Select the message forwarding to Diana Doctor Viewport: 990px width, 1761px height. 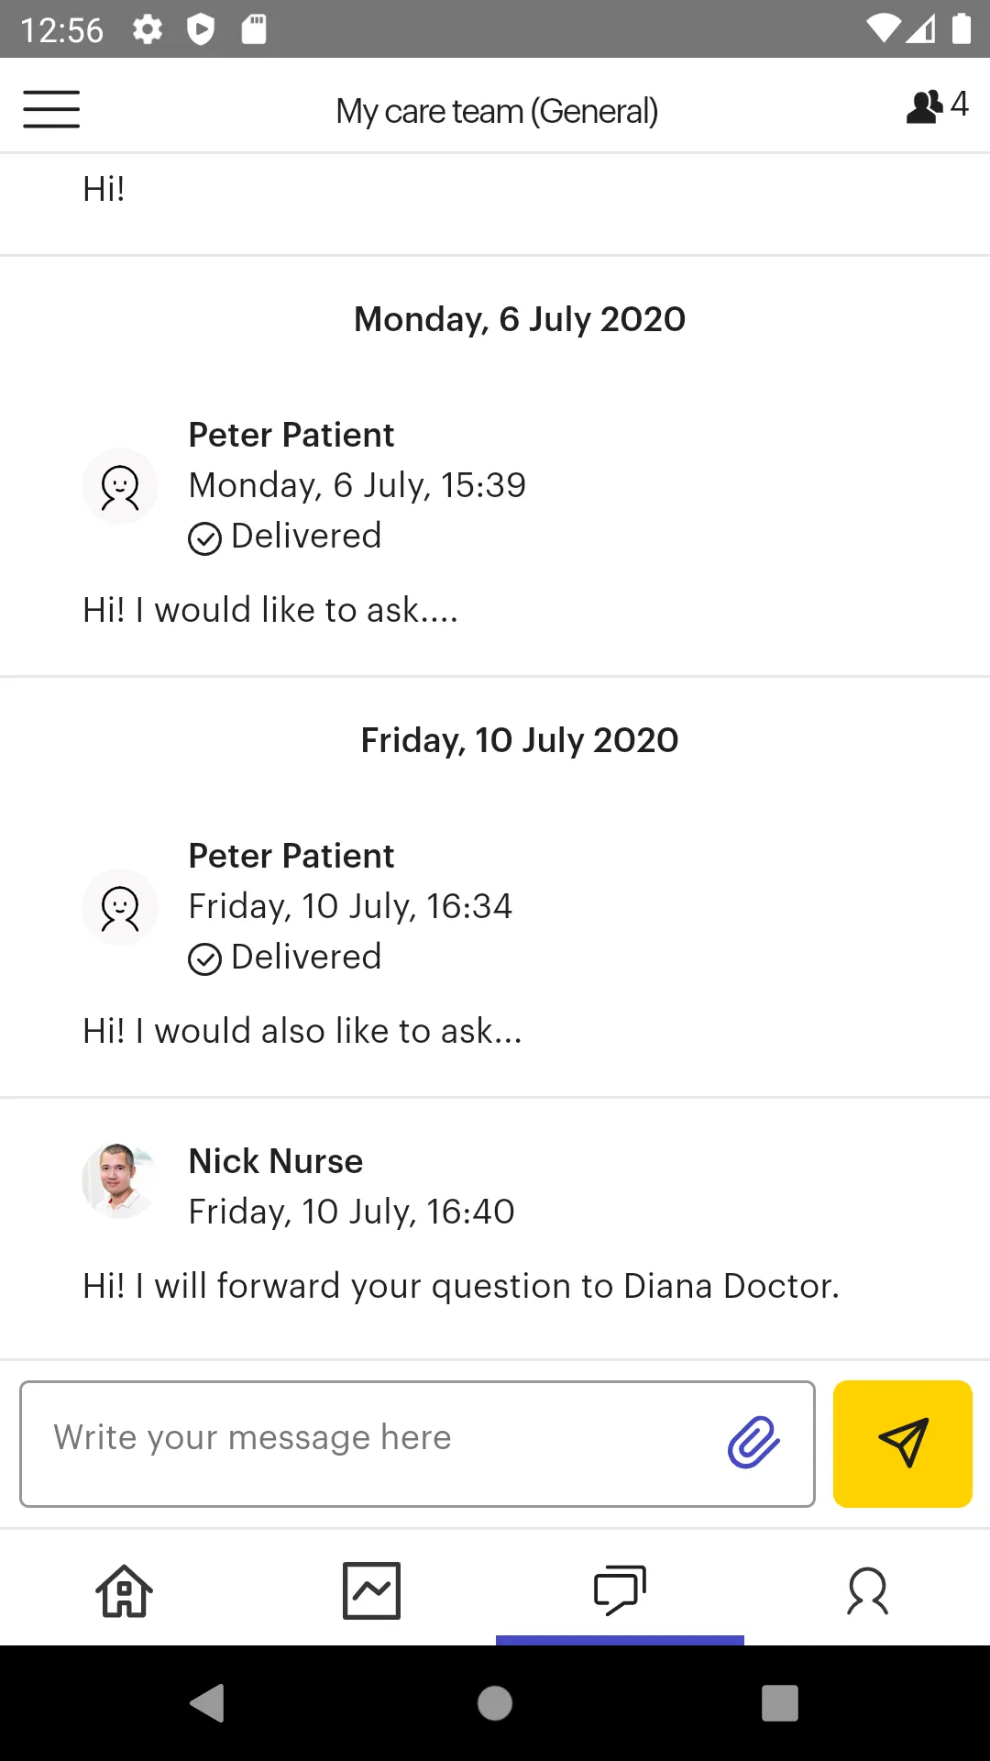click(461, 1286)
